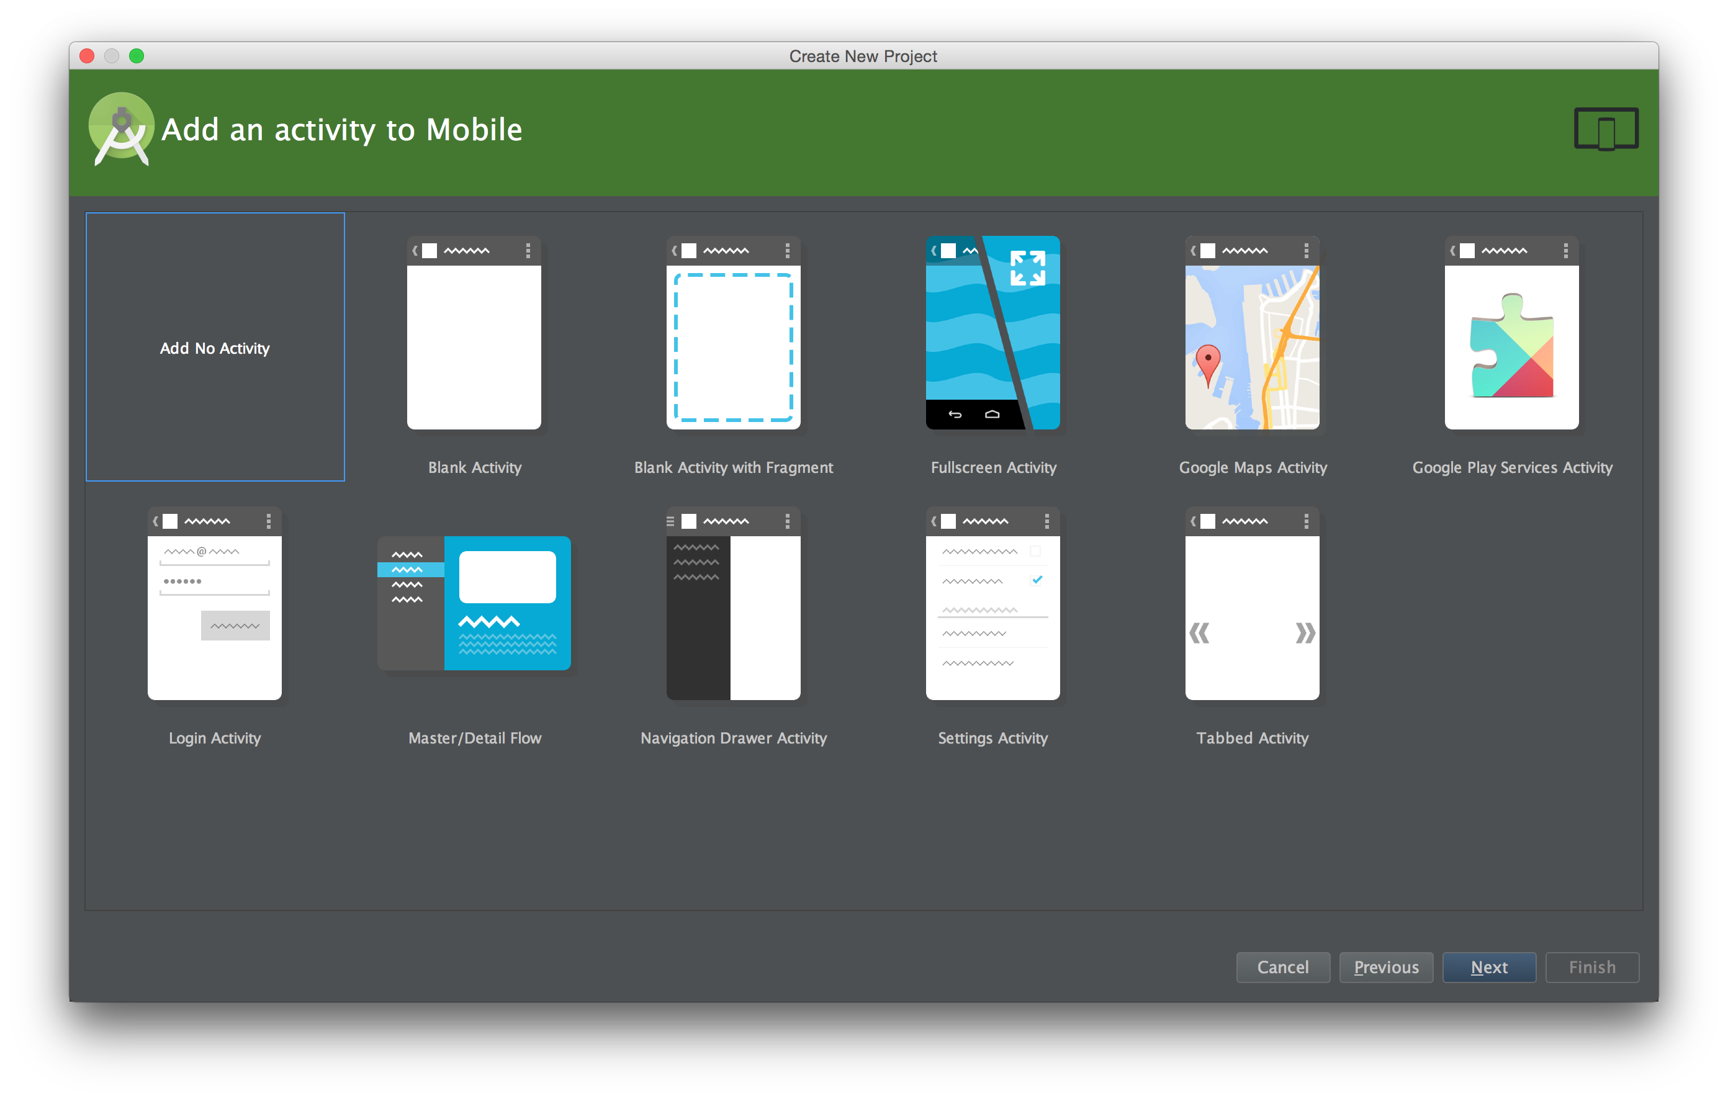Cancel the new project wizard
Screen dimensions: 1728x1101
coord(1282,967)
